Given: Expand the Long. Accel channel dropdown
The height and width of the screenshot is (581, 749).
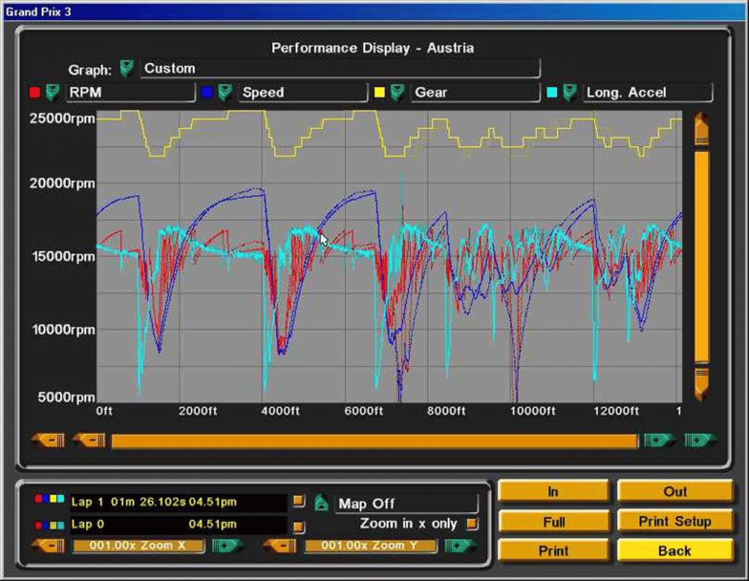Looking at the screenshot, I should (x=570, y=93).
